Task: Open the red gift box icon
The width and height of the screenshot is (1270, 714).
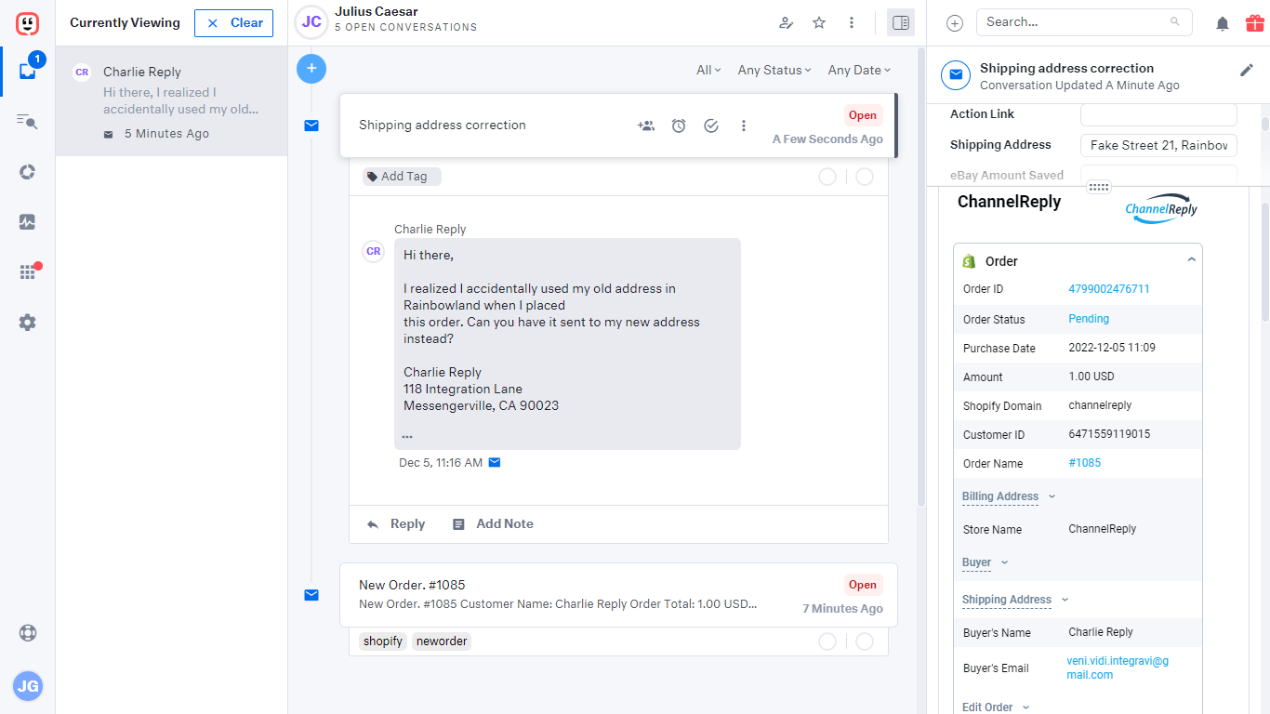Action: [x=1255, y=23]
